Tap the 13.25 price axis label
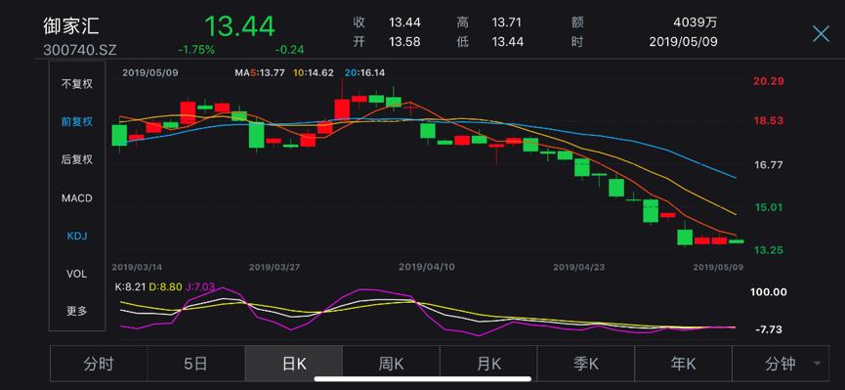This screenshot has height=390, width=845. pos(769,250)
